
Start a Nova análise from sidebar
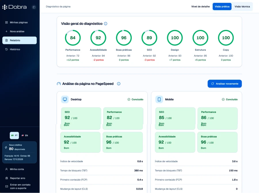[20, 31]
